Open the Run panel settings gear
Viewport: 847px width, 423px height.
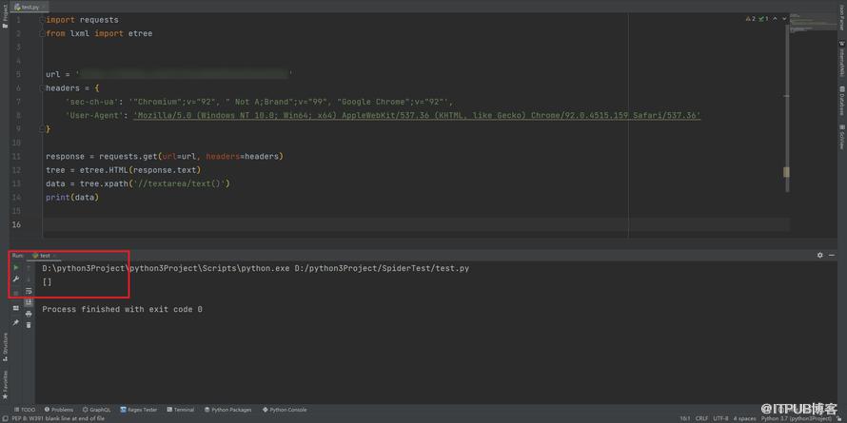tap(820, 255)
